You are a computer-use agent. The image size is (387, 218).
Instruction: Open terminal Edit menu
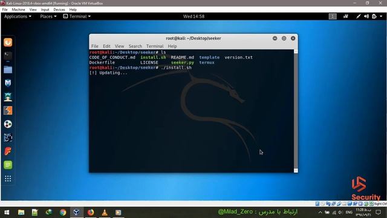coord(106,46)
